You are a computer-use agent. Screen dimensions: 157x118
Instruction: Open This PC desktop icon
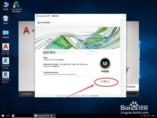(6, 6)
